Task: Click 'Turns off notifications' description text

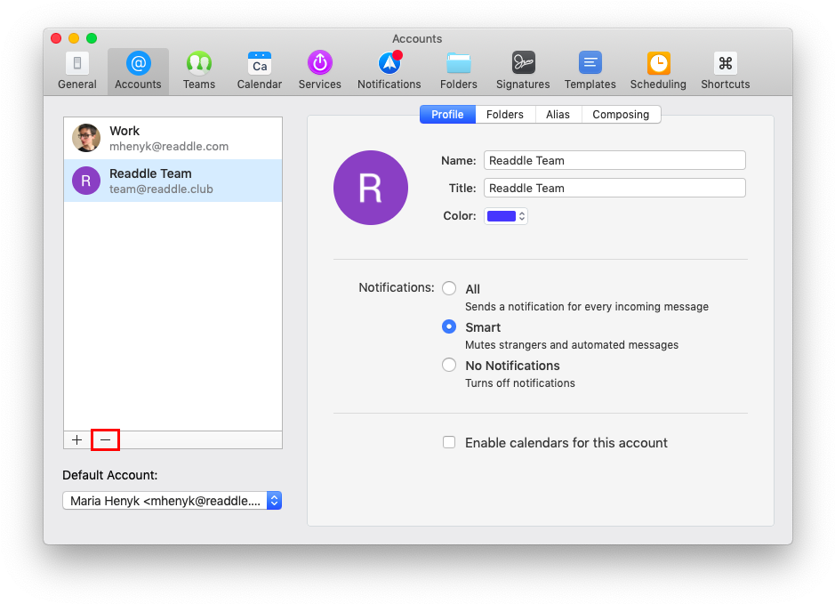Action: pyautogui.click(x=520, y=383)
